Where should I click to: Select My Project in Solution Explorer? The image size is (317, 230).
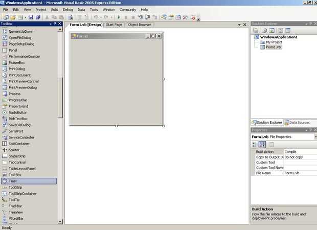(x=274, y=42)
